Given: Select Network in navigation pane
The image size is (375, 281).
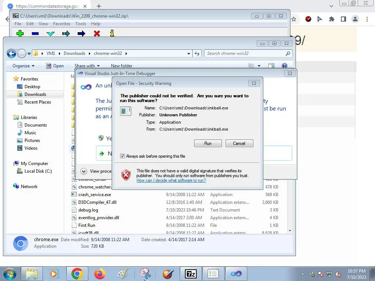Looking at the screenshot, I should click(x=25, y=186).
